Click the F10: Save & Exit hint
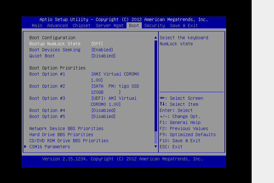This screenshot has height=183, width=274. pos(180,141)
